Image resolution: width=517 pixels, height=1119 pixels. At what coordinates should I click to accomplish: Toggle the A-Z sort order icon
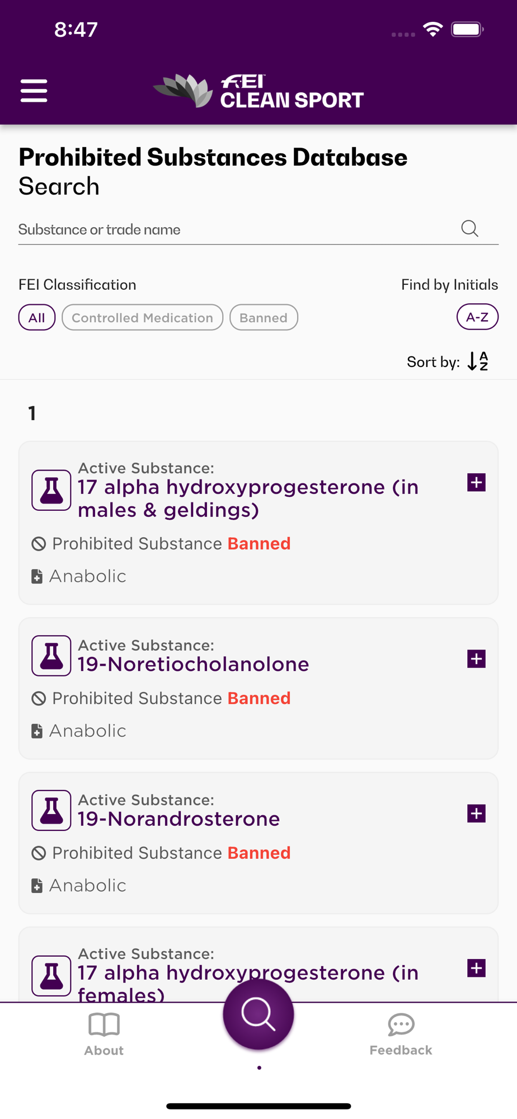tap(478, 361)
